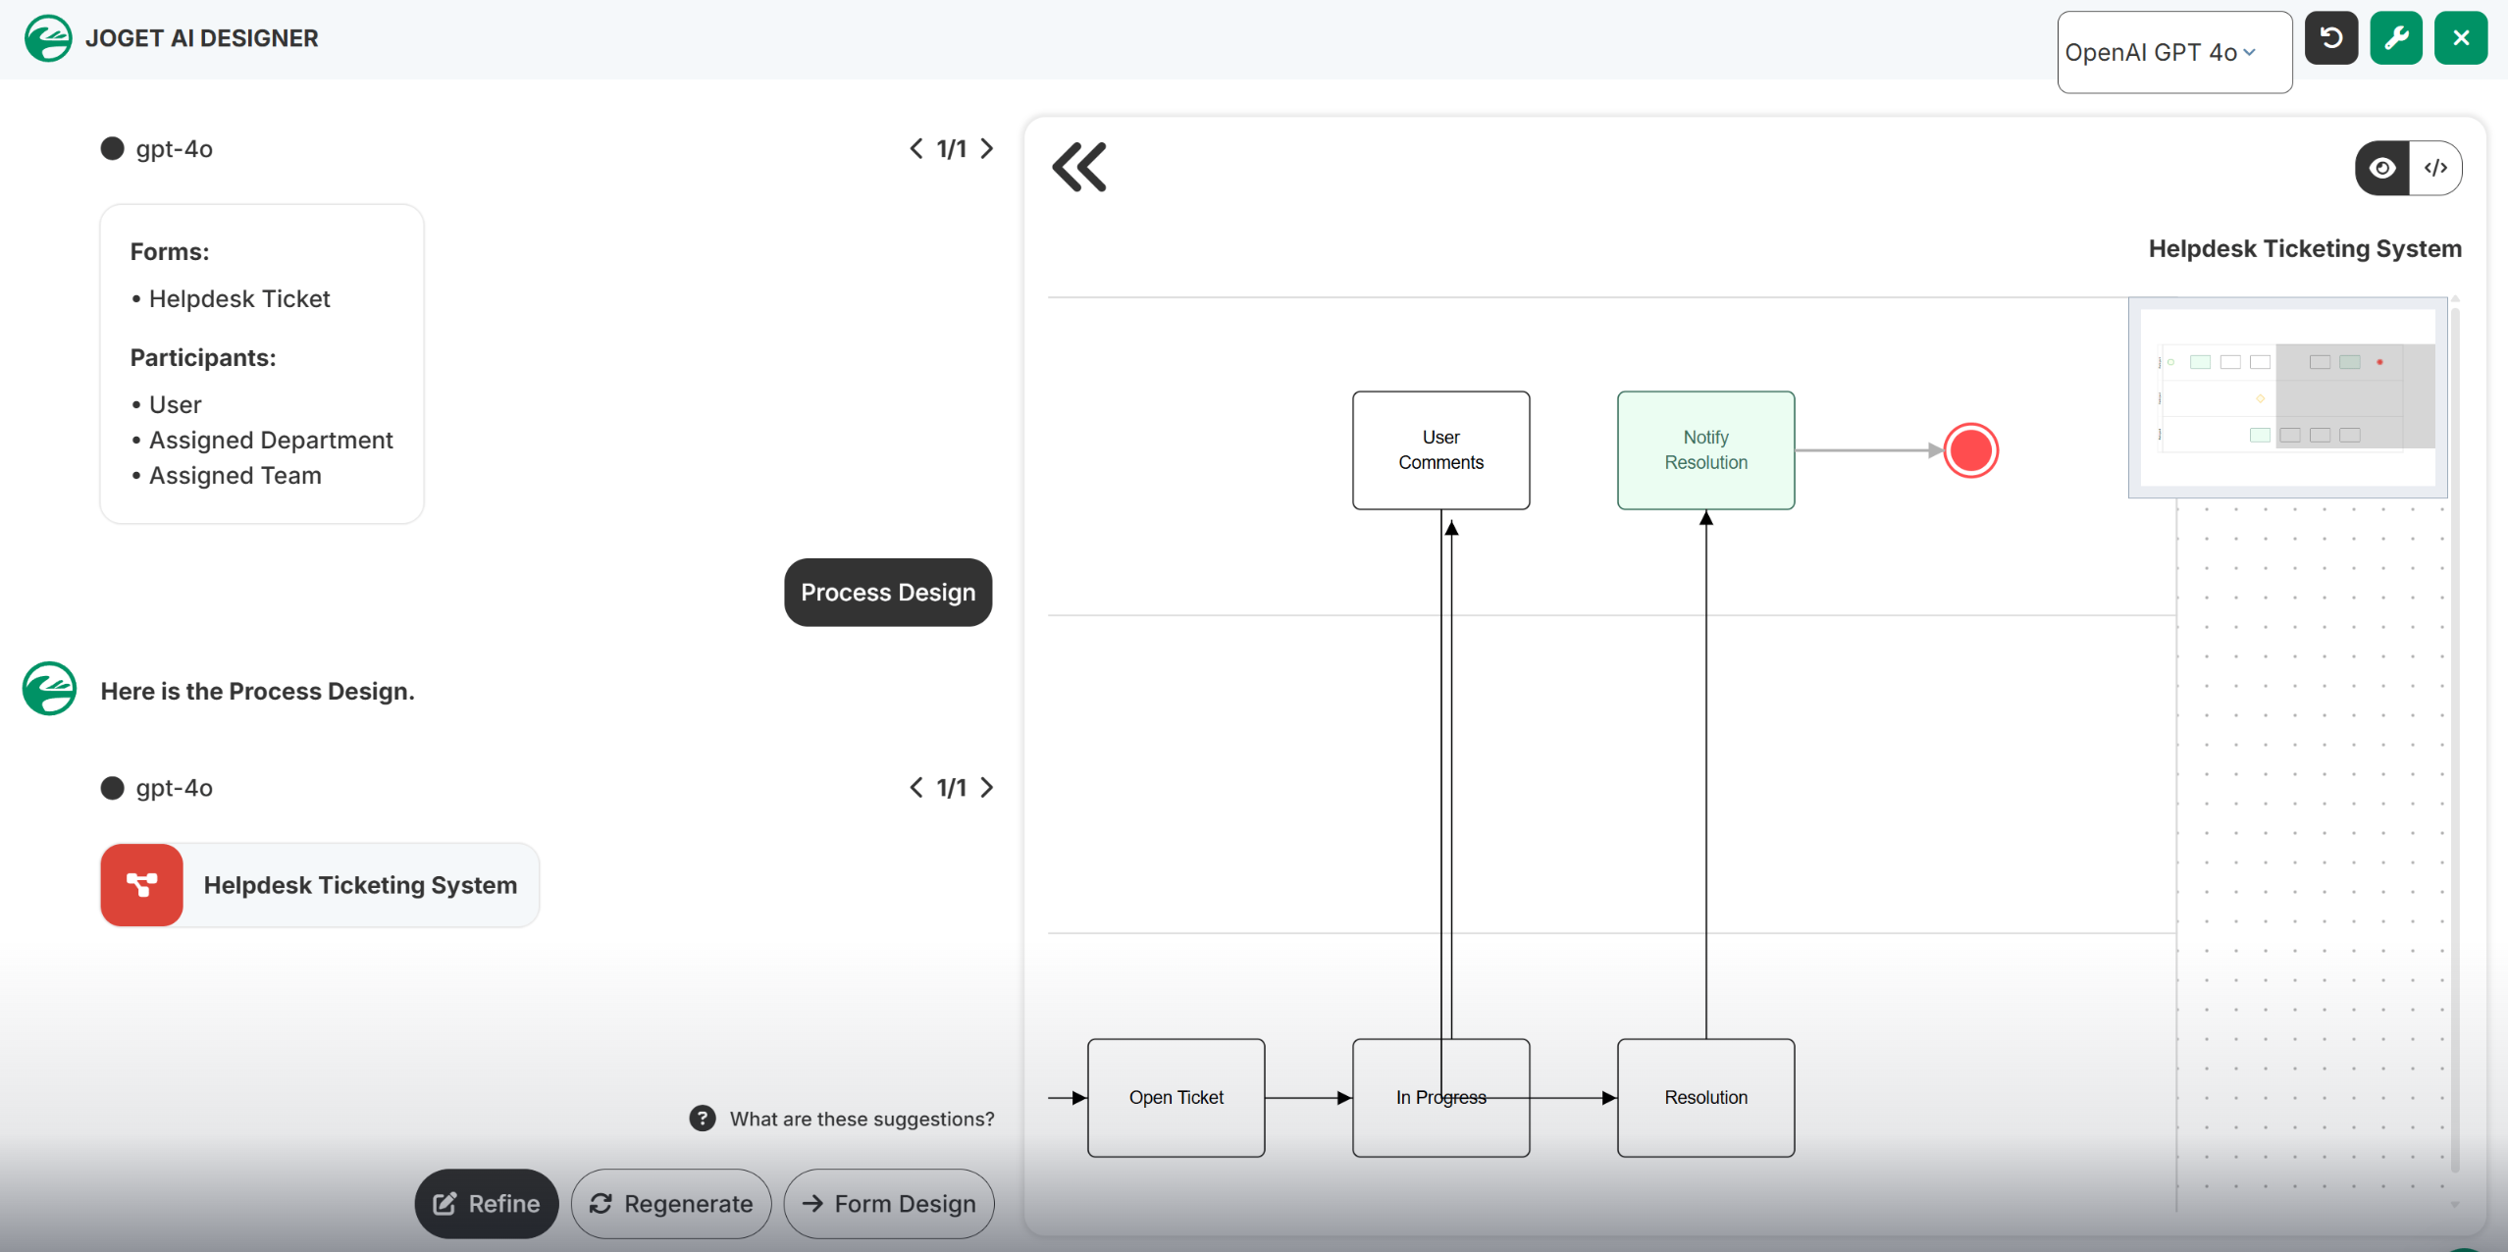Select the Notify Resolution node

point(1705,450)
